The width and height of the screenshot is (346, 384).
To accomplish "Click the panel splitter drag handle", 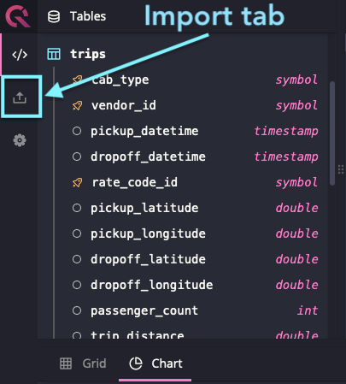I will [x=341, y=169].
